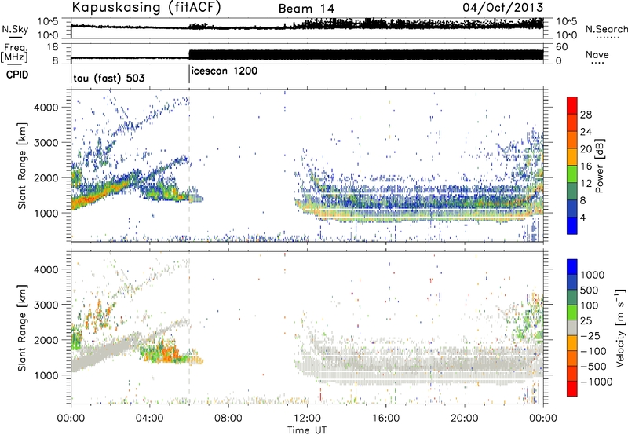
Task: Click the grey 25 to -25 velocity color band
Action: (572, 328)
